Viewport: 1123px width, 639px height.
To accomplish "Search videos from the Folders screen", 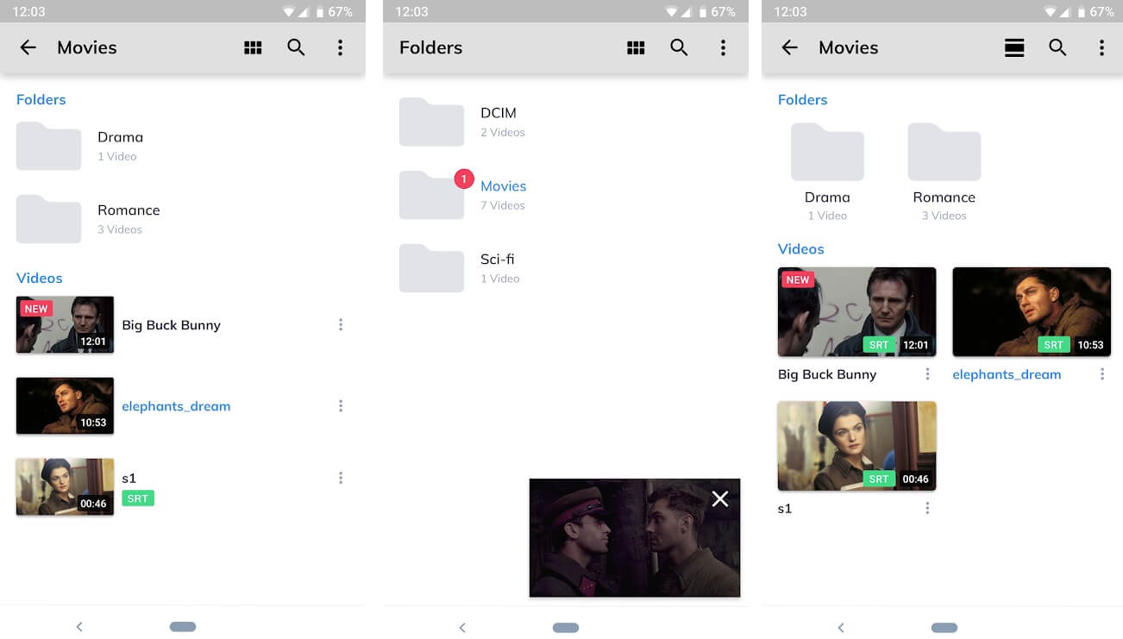I will [679, 47].
